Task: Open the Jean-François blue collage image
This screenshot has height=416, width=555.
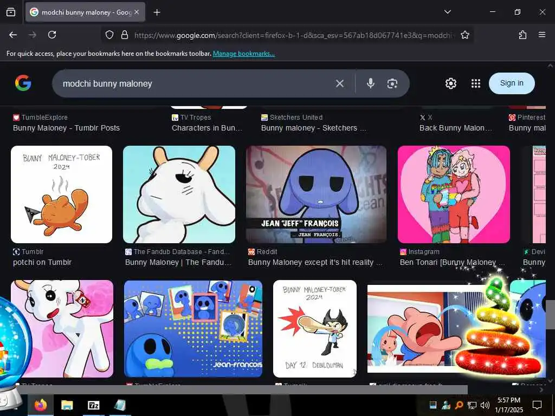Action: click(x=193, y=329)
